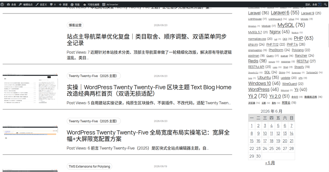The height and width of the screenshot is (172, 329).
Task: Open the normalize.css tag
Action: [x=257, y=39]
